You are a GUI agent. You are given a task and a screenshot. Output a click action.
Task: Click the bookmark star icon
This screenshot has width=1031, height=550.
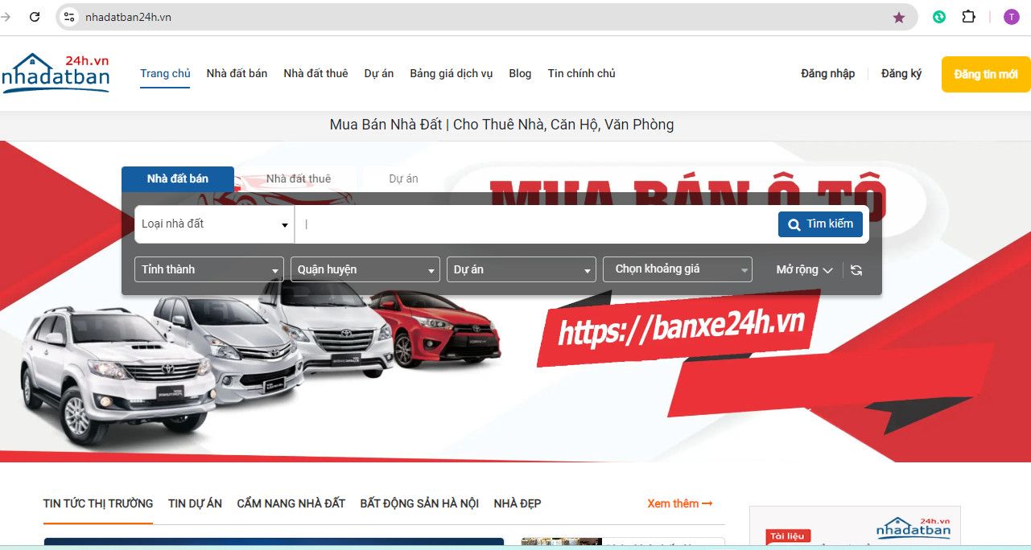pos(899,17)
